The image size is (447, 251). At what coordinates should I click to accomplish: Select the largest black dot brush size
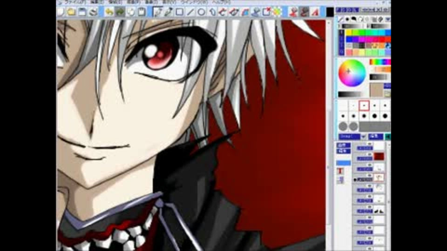[x=385, y=116]
